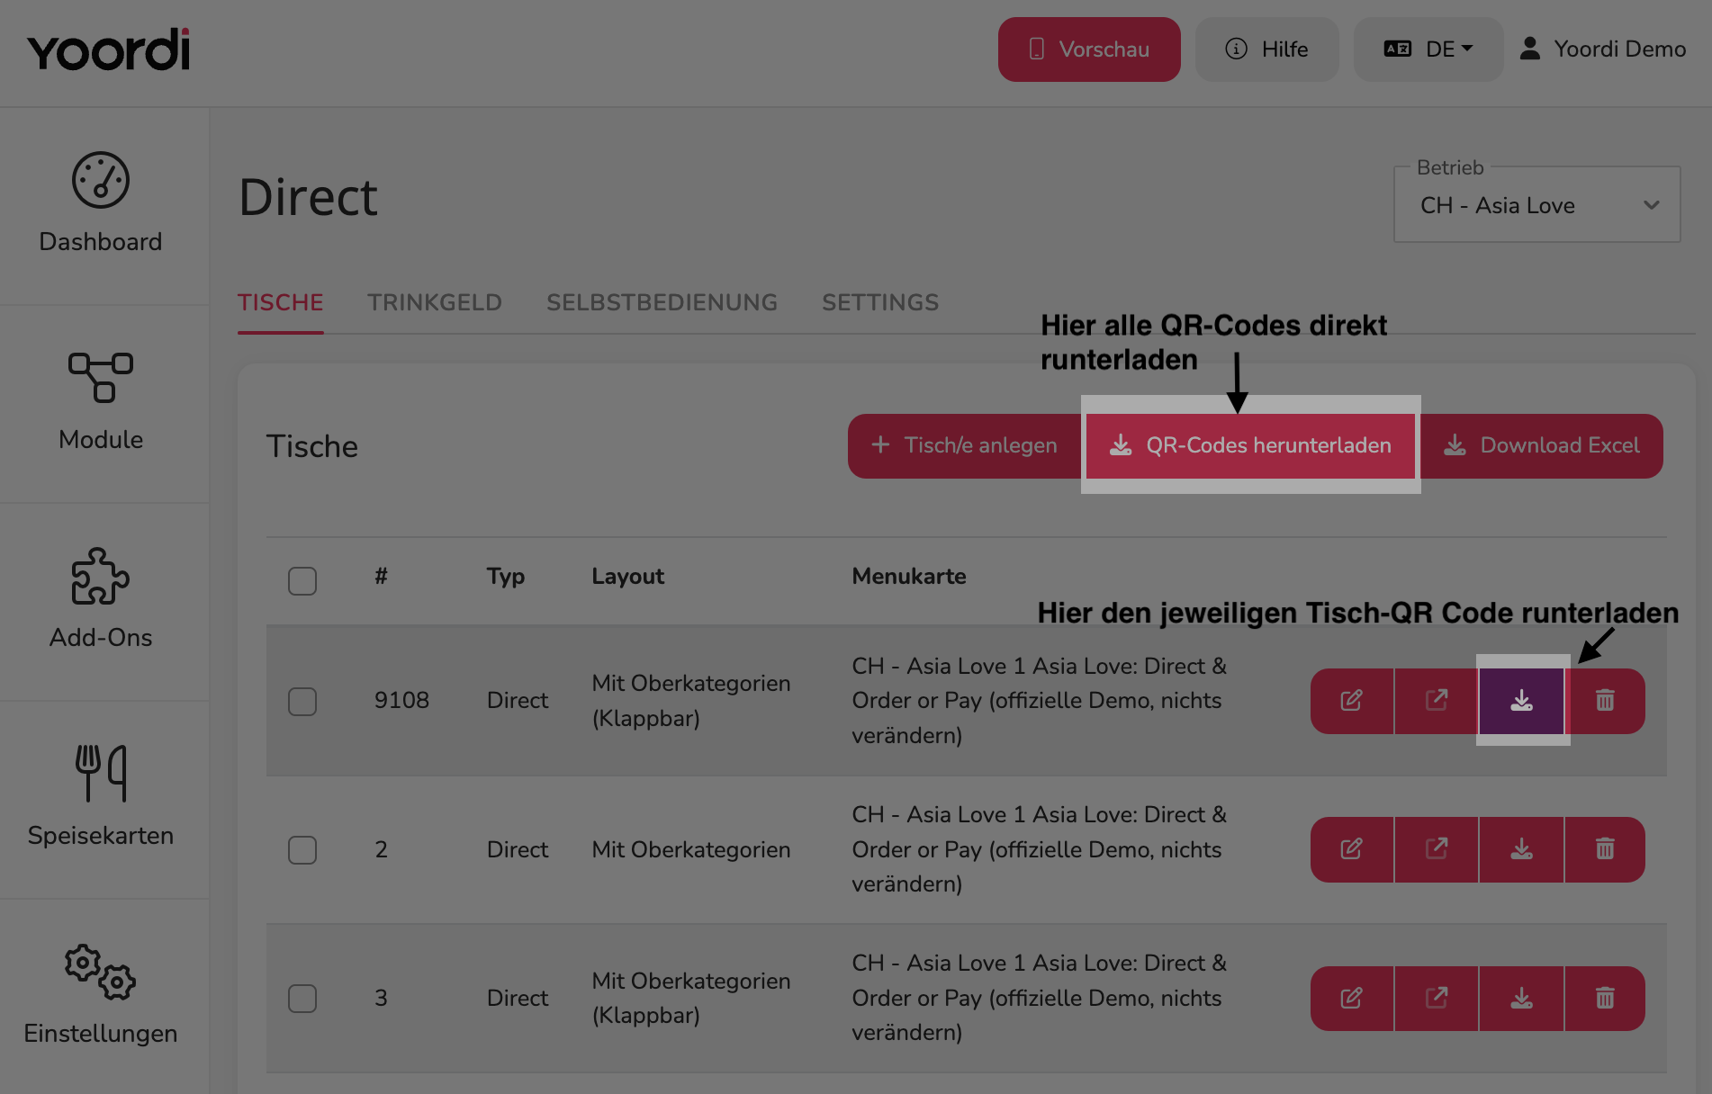This screenshot has height=1094, width=1712.
Task: Open Einstellungen gears icon
Action: coord(101,972)
